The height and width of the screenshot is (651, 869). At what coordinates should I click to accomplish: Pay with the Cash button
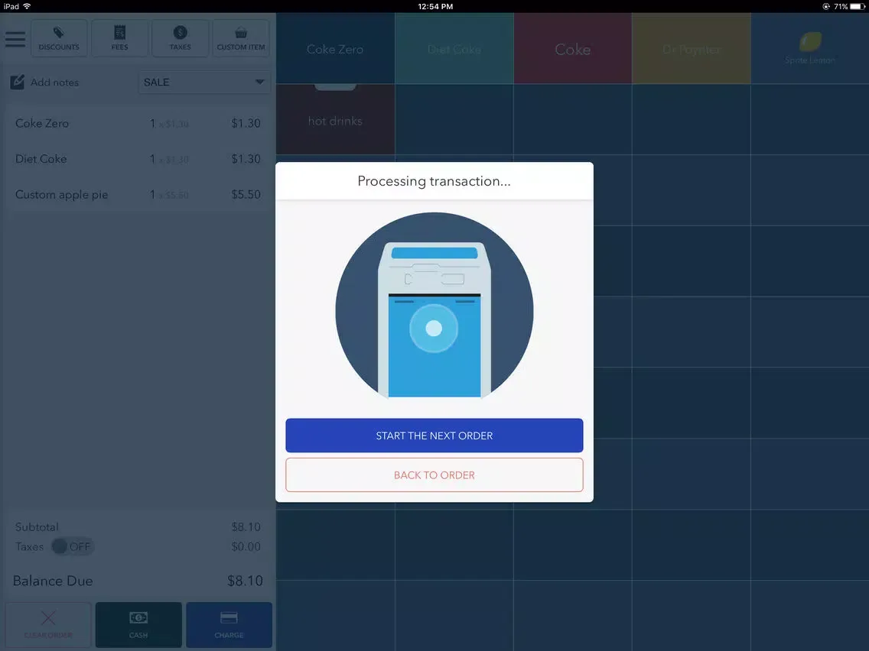[138, 624]
